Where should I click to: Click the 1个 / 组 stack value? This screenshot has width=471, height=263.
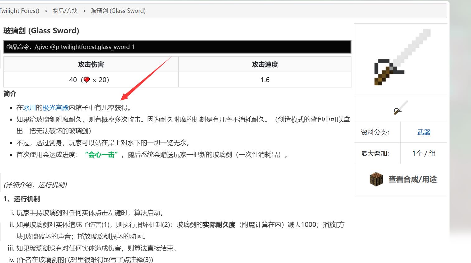coord(424,153)
